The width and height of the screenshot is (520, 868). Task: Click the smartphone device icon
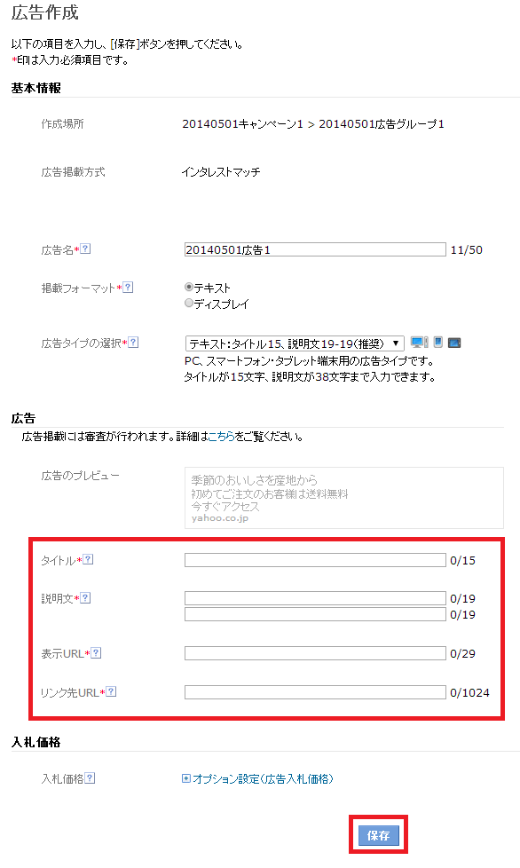pyautogui.click(x=438, y=343)
